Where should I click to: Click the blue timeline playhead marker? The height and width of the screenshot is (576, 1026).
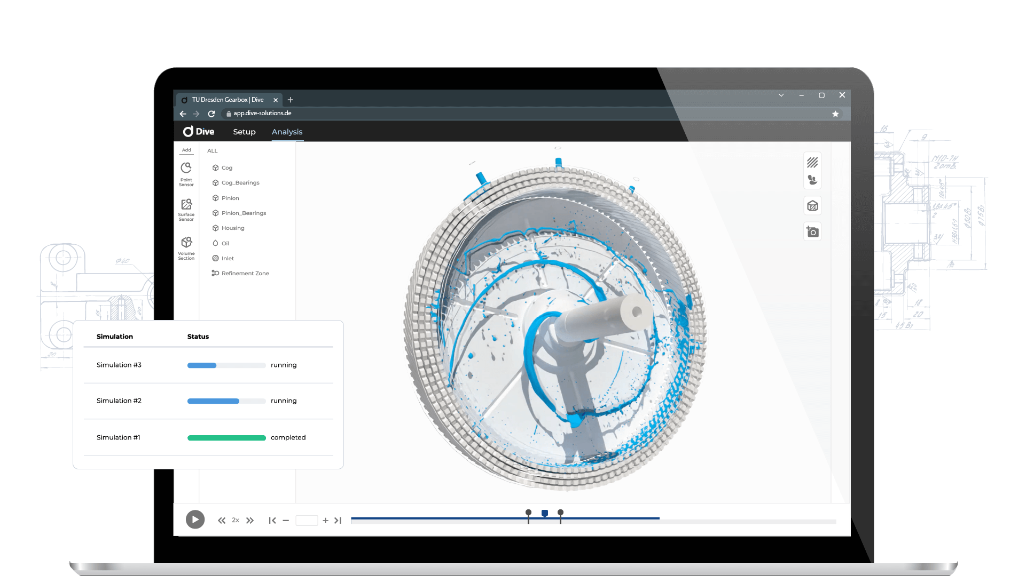pos(545,513)
